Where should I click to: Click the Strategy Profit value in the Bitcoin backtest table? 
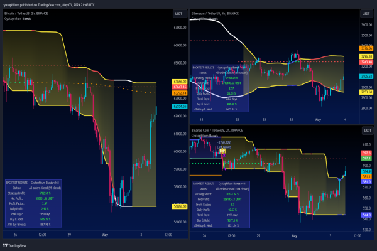tap(45, 193)
